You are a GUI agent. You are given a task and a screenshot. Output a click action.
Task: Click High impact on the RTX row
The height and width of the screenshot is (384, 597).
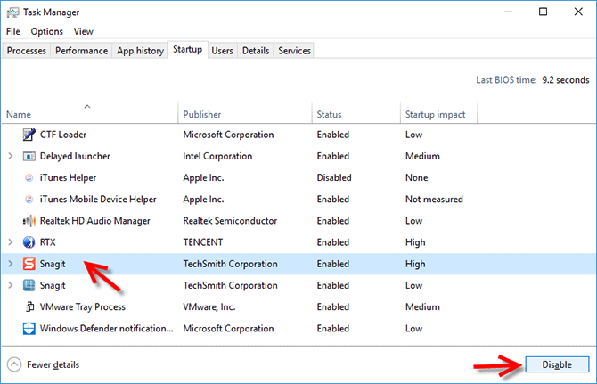click(x=415, y=242)
